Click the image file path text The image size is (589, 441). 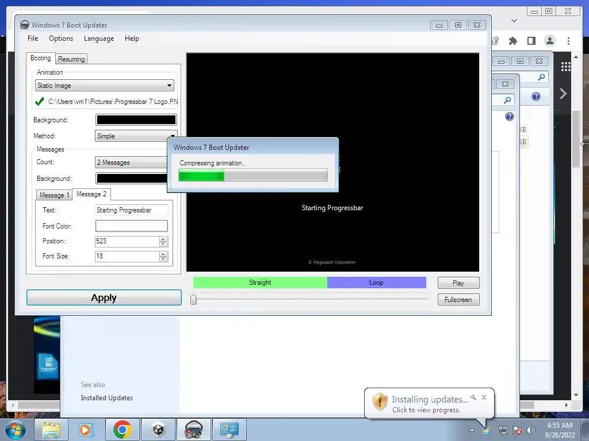(113, 102)
